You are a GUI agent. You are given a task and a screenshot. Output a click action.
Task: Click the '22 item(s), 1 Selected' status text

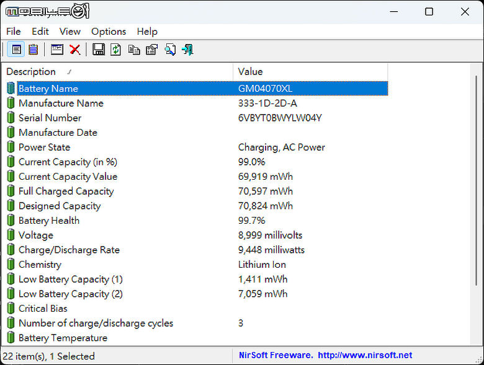tap(48, 356)
